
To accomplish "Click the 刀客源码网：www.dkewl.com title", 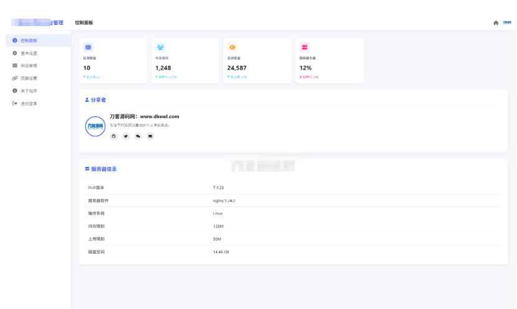I will [x=144, y=116].
